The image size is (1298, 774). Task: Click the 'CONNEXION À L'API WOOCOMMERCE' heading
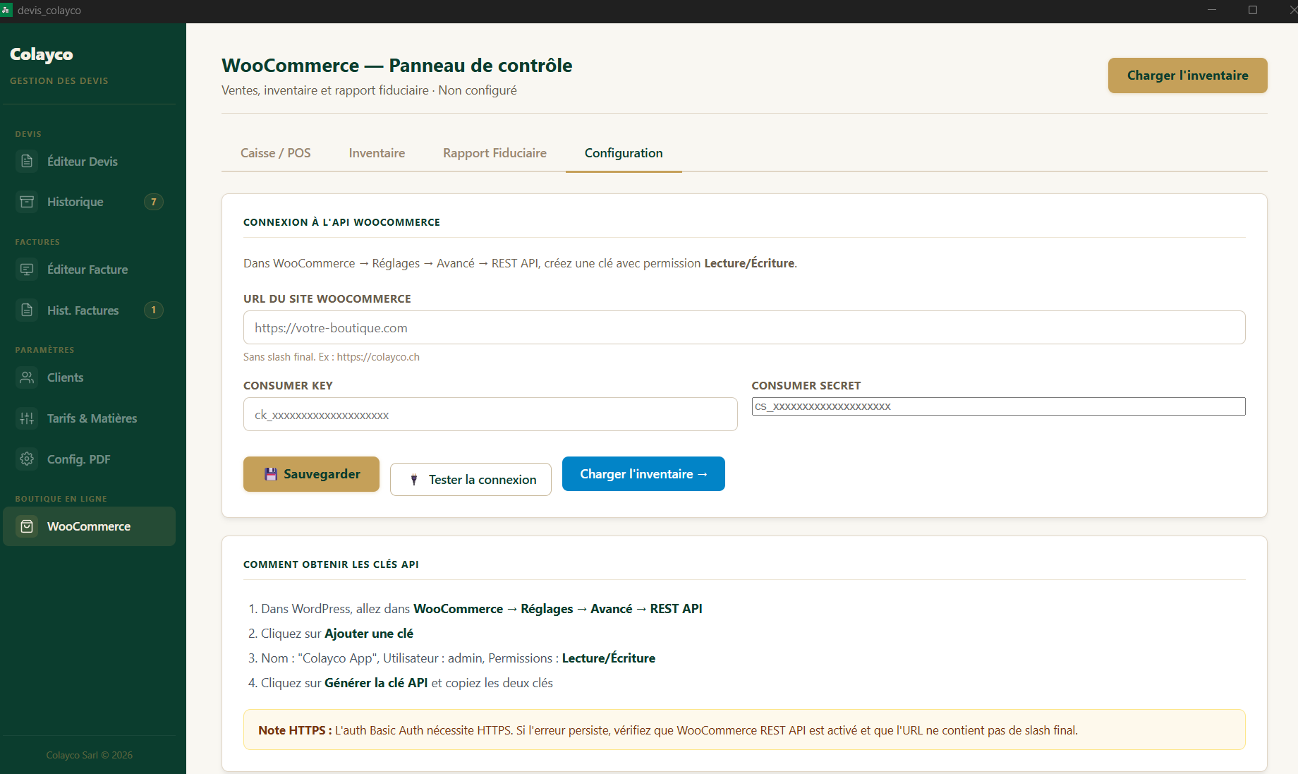(x=341, y=222)
